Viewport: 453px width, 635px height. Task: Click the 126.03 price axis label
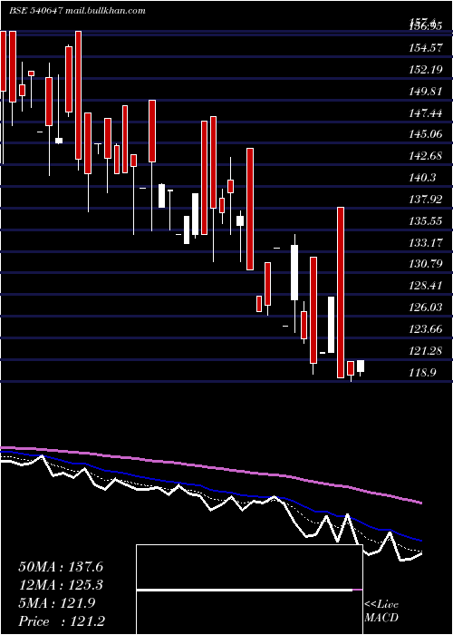[x=426, y=308]
